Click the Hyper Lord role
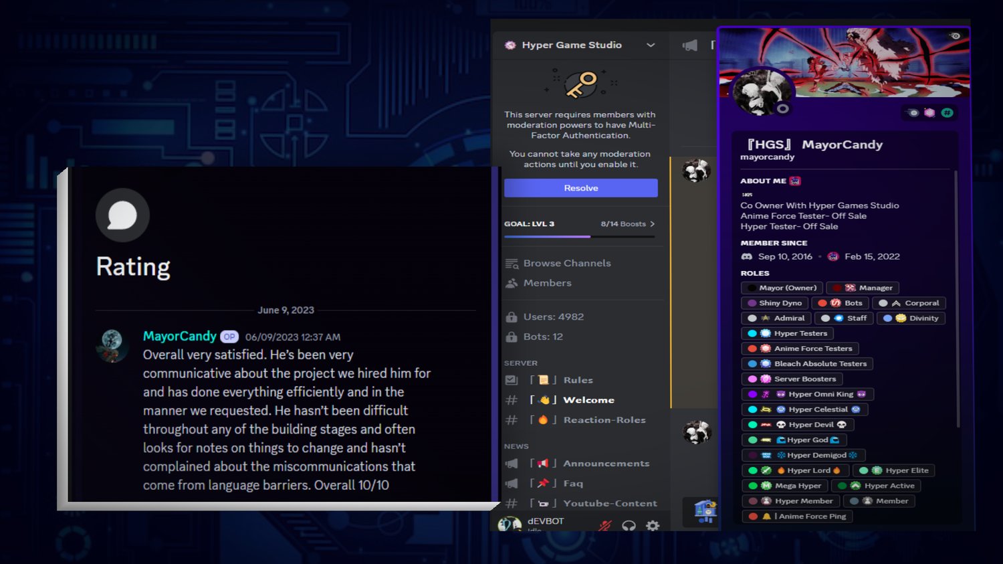 pos(795,470)
